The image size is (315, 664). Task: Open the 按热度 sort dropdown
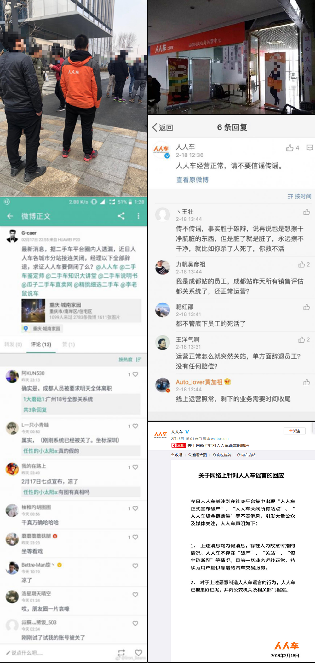tap(130, 360)
